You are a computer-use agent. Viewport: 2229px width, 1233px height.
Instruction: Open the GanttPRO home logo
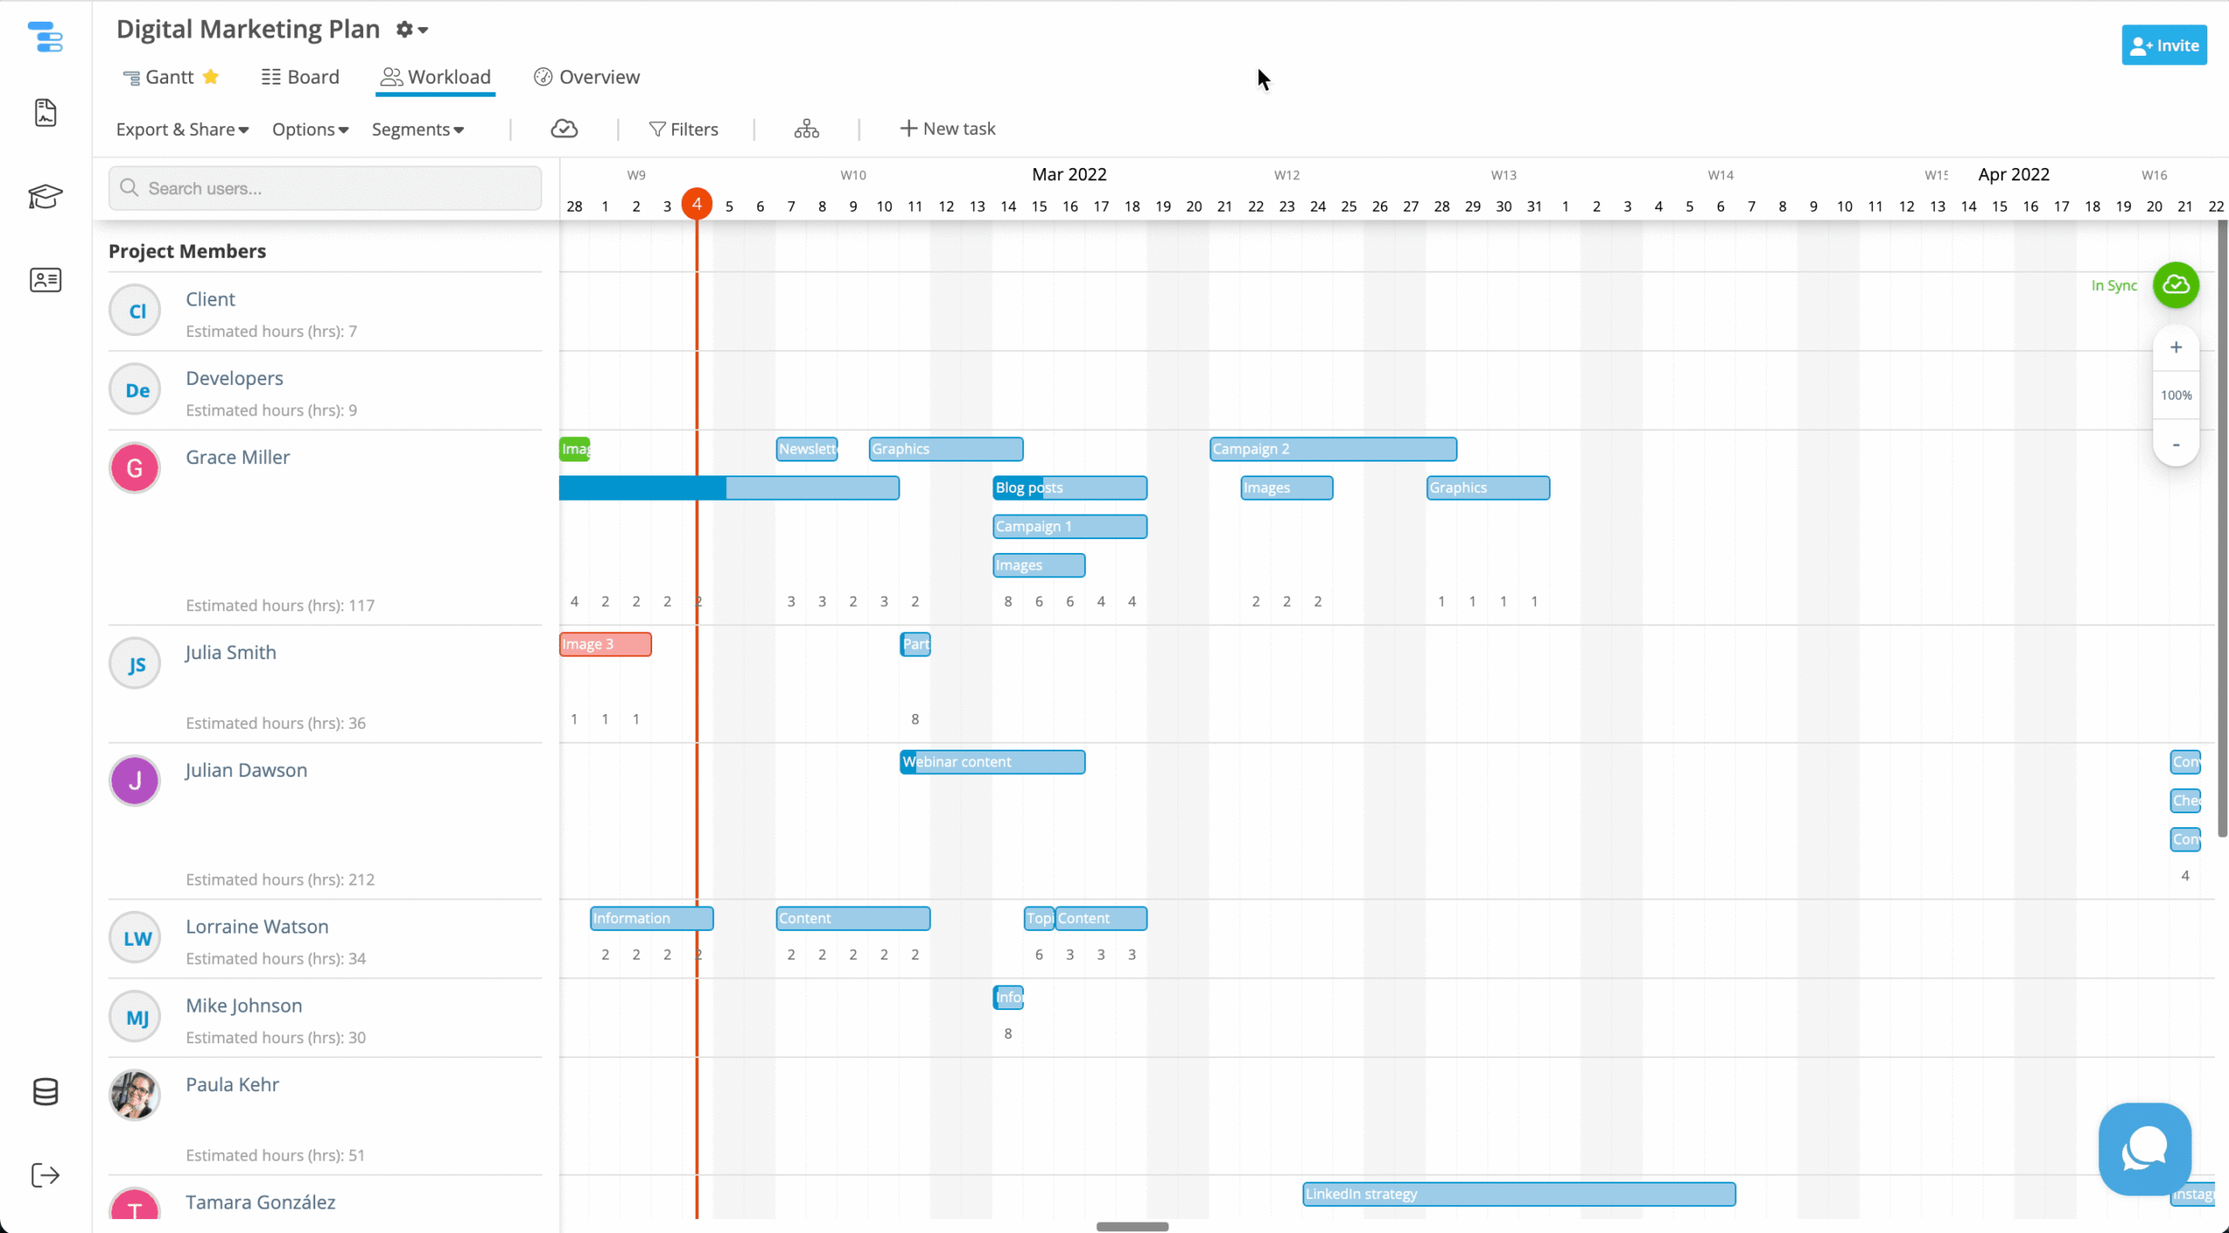[x=45, y=37]
